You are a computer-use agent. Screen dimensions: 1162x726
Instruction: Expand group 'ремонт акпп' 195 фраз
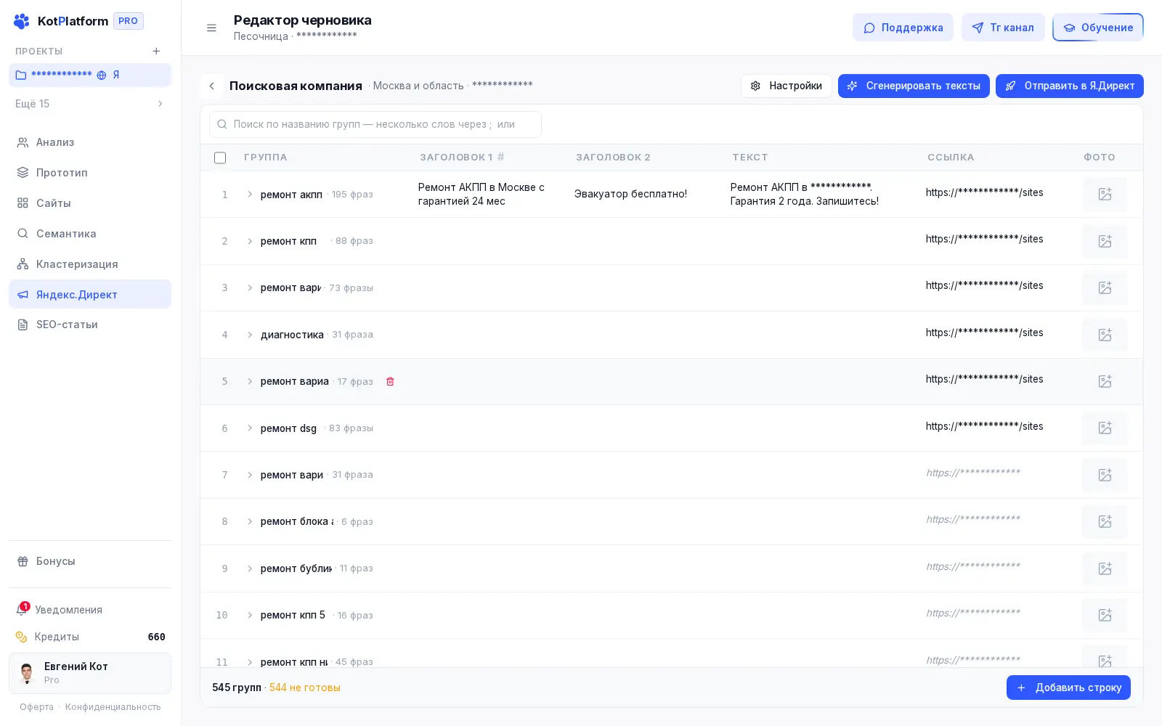coord(250,194)
